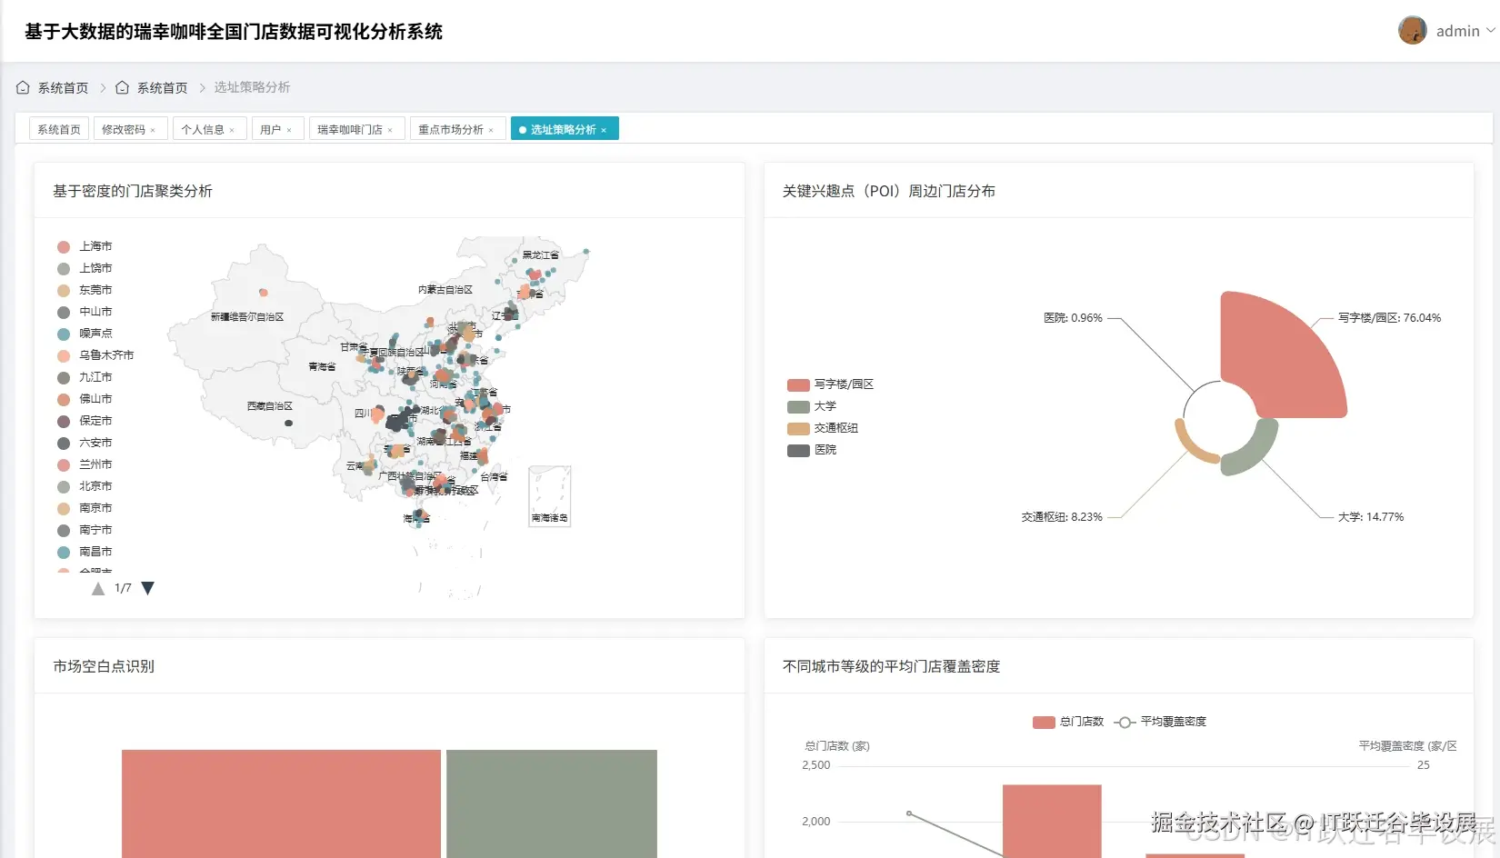Click the 写字楼/园区: 76.04% pie label

[x=1389, y=318]
